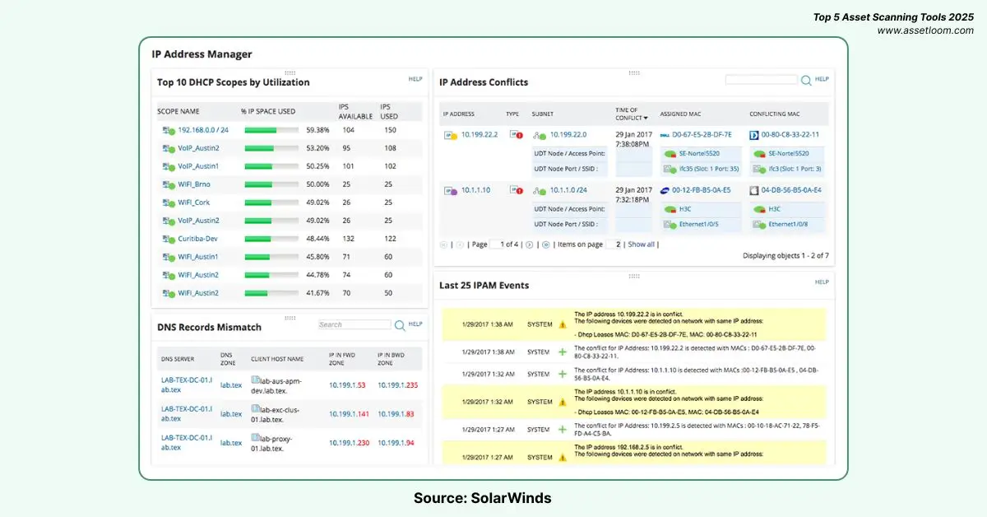Open subnet 10.1.1.0 /24 link
Image resolution: width=987 pixels, height=517 pixels.
coord(570,190)
